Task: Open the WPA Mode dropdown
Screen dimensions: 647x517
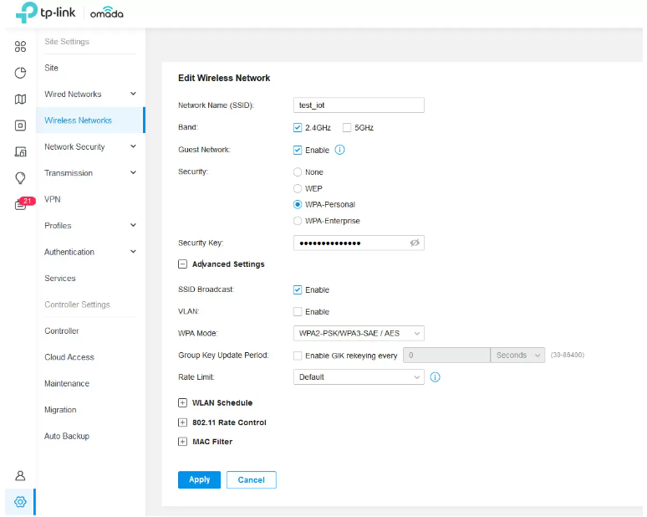Action: tap(359, 333)
